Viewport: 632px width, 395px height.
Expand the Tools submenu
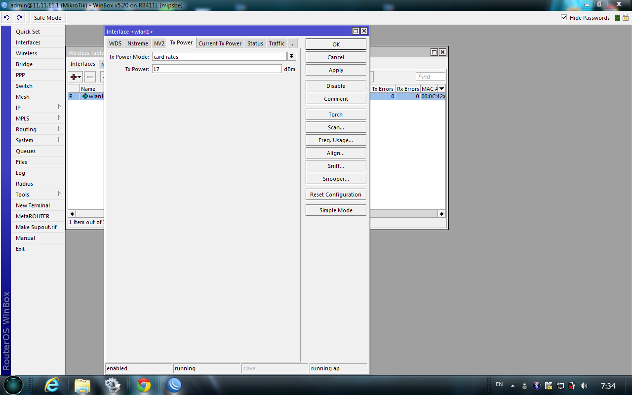pos(59,194)
